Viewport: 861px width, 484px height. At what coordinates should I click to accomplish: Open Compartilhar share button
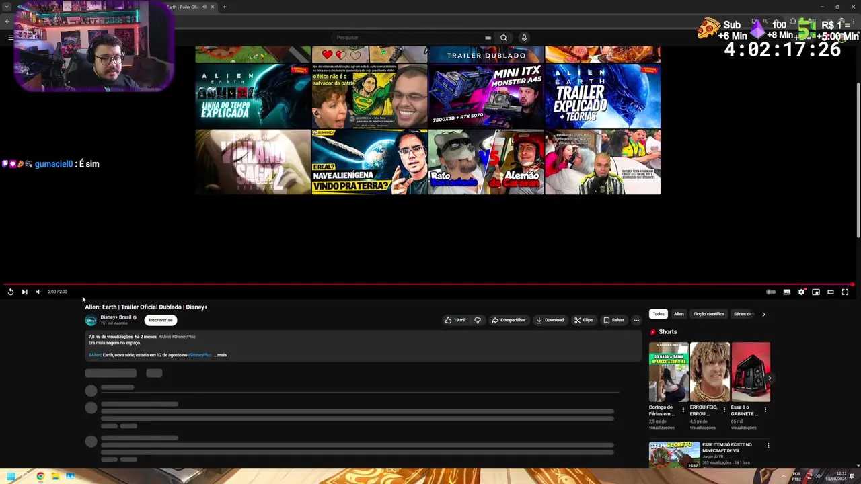tap(509, 320)
